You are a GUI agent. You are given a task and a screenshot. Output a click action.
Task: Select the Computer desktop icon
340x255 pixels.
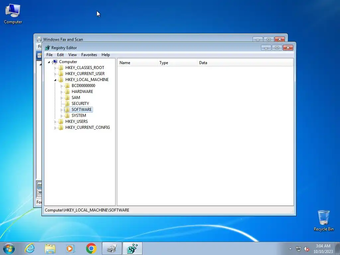click(x=13, y=14)
